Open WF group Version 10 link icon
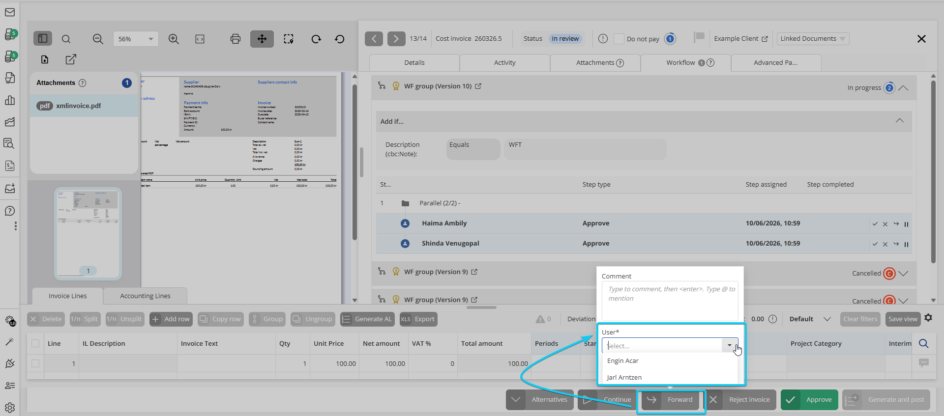The height and width of the screenshot is (416, 944). pos(478,86)
